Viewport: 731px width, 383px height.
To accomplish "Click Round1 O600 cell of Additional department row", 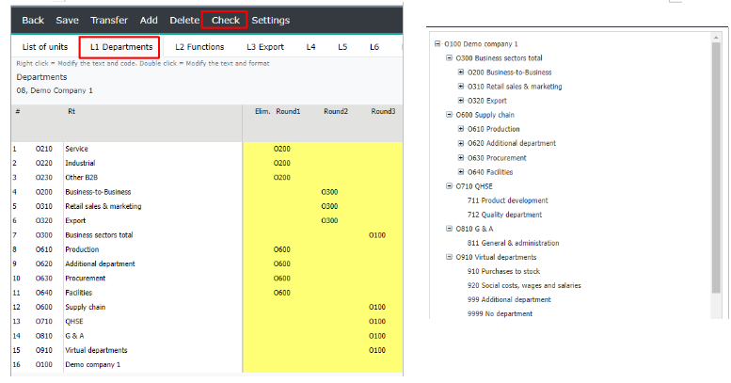I will click(x=281, y=263).
